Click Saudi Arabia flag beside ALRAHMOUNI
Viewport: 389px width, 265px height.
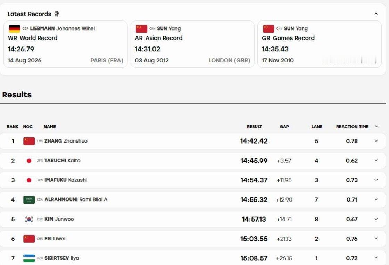pos(29,199)
